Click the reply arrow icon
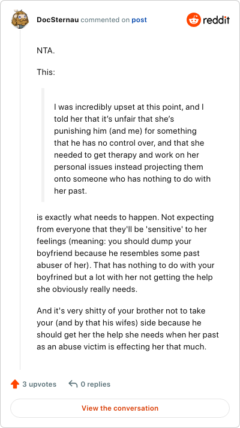 pos(73,384)
